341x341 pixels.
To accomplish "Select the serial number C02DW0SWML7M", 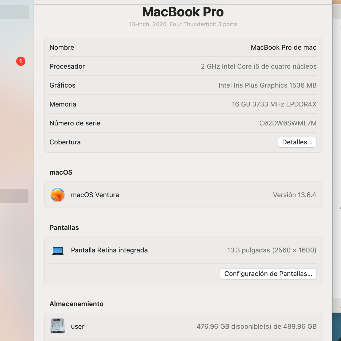I will [x=288, y=123].
